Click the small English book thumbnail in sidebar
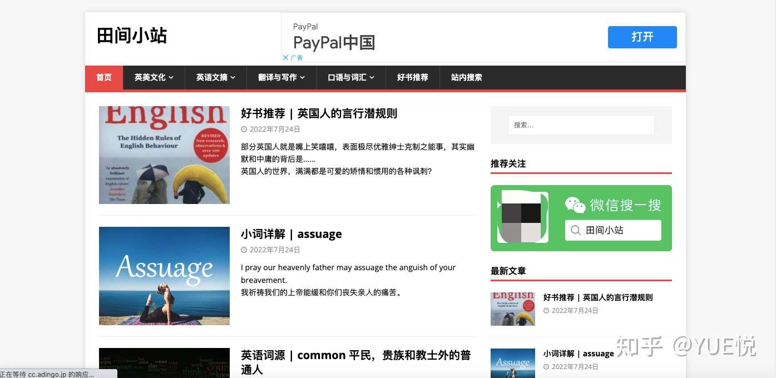The height and width of the screenshot is (378, 776). [x=513, y=309]
